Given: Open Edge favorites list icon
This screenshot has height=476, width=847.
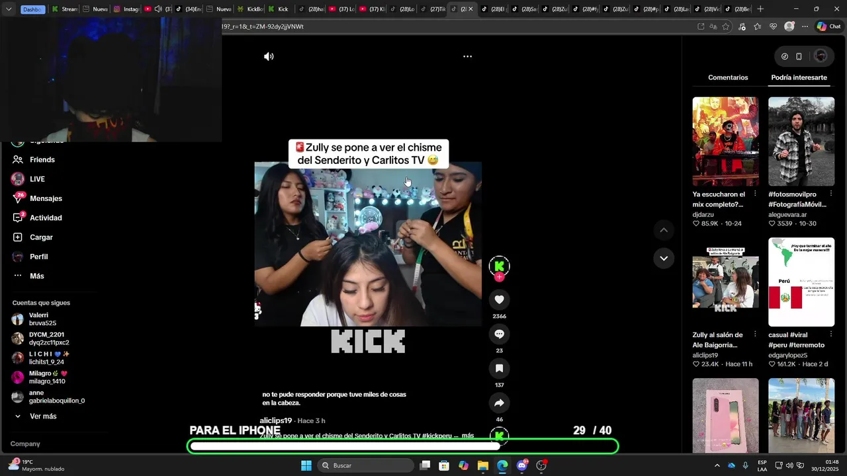Looking at the screenshot, I should click(757, 26).
